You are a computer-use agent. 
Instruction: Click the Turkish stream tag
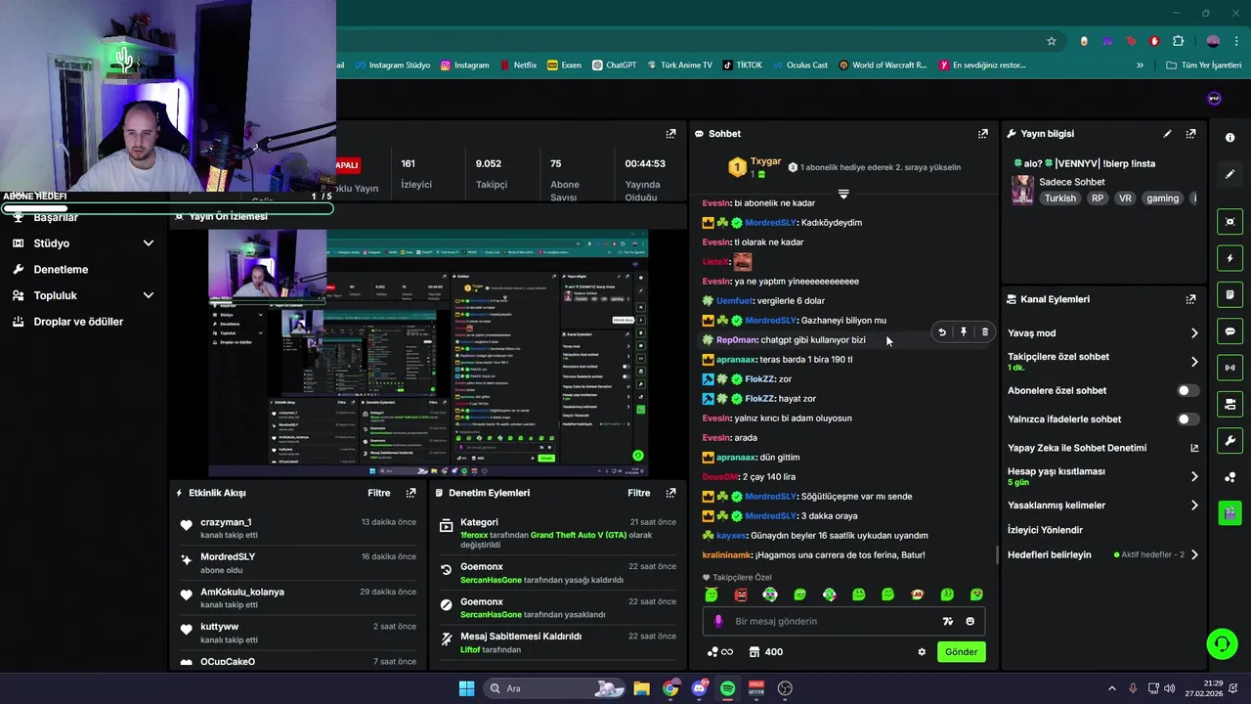pos(1059,198)
